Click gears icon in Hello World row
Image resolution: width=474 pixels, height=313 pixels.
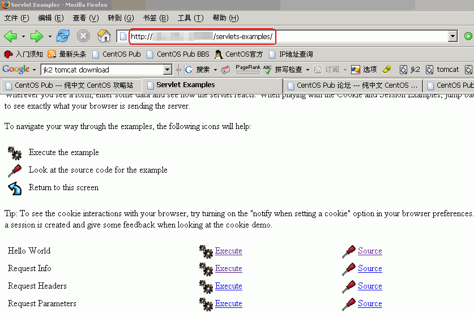(x=206, y=252)
